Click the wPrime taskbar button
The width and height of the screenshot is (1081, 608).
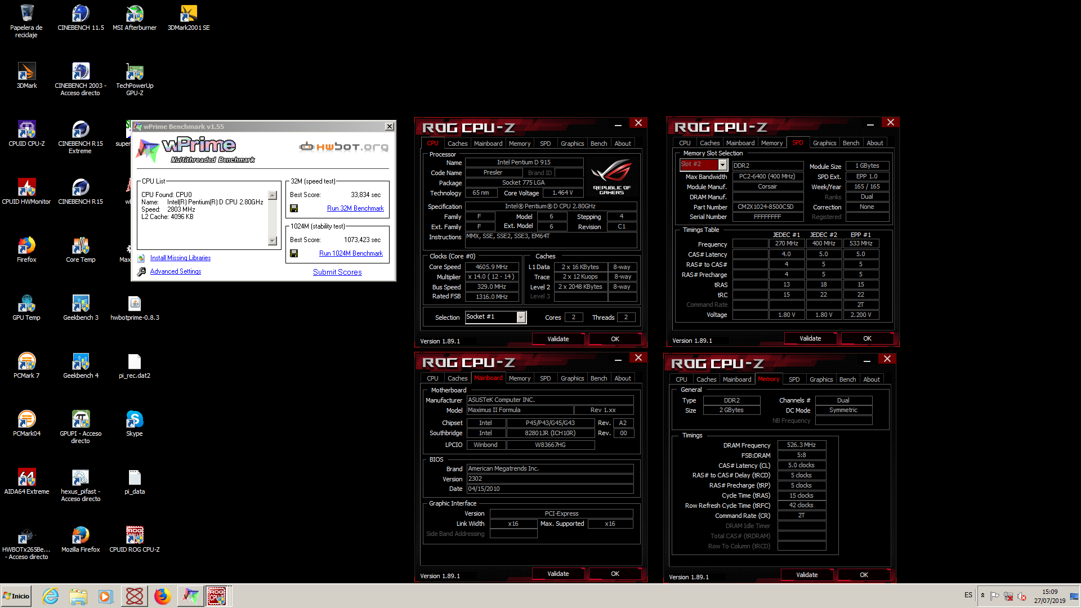click(190, 596)
